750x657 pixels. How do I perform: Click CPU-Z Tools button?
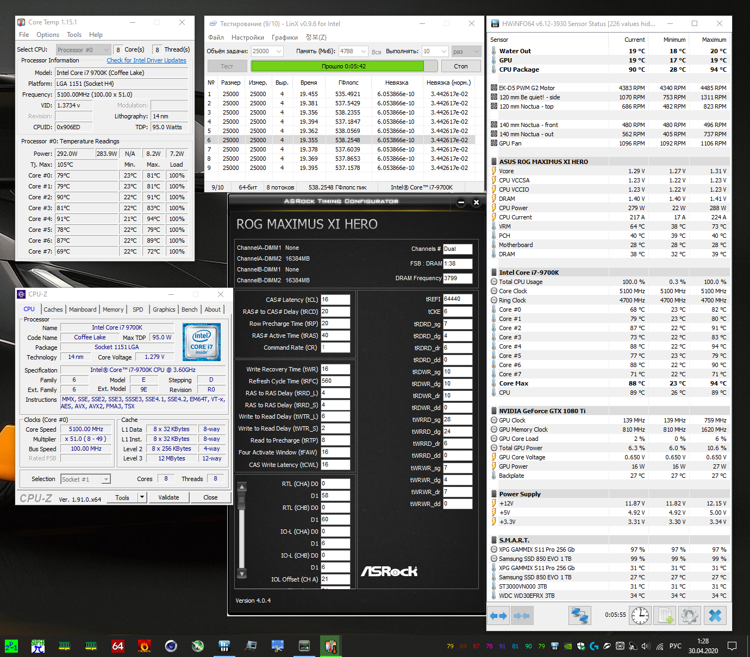coord(122,497)
